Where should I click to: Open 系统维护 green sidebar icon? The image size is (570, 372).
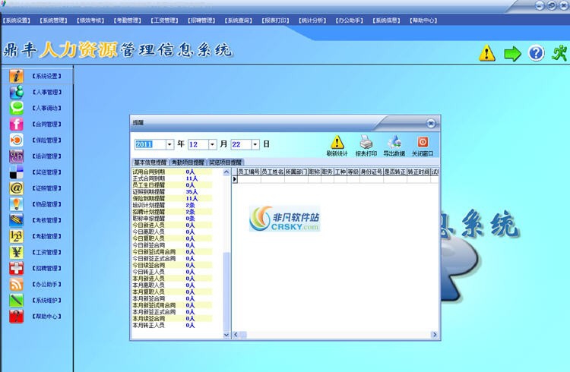click(17, 300)
